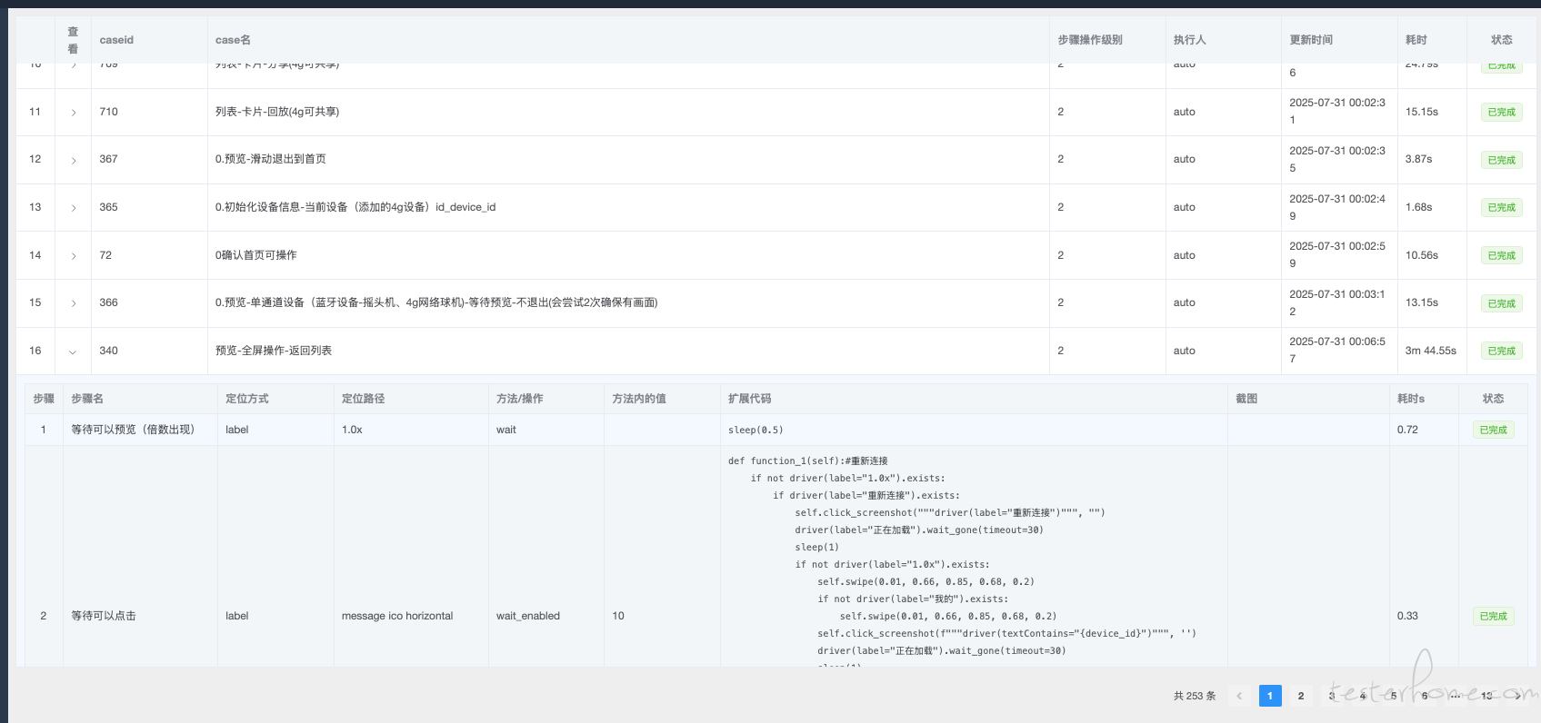
Task: Open details for caseid 72 row
Action: [74, 256]
